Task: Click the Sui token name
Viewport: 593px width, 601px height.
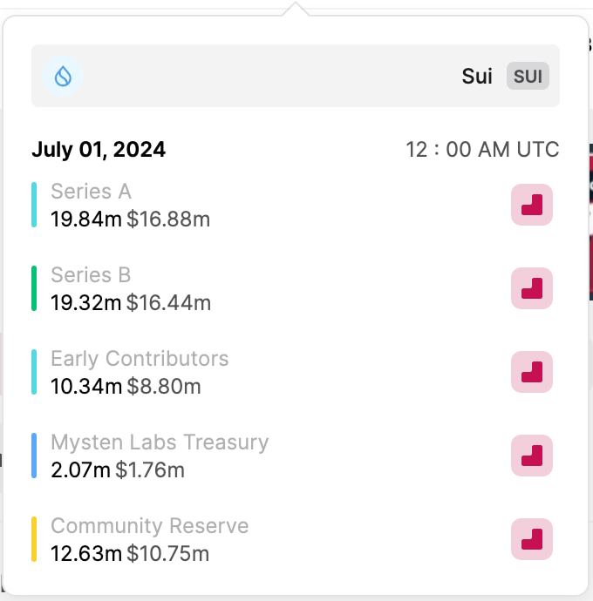Action: 477,77
